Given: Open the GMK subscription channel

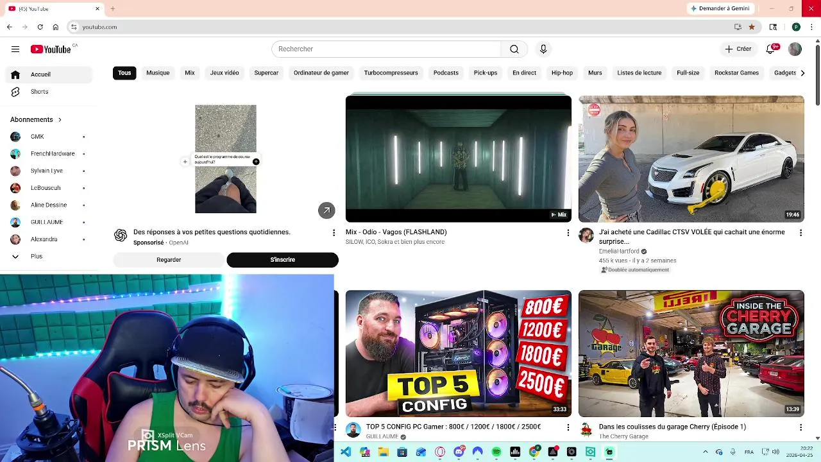Looking at the screenshot, I should click(49, 137).
